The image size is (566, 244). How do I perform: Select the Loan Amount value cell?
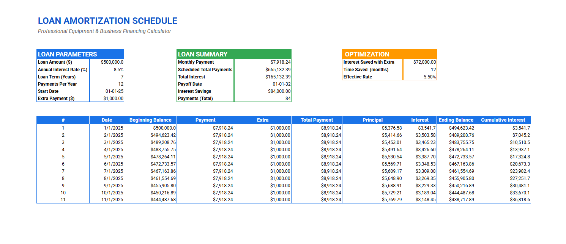(107, 62)
